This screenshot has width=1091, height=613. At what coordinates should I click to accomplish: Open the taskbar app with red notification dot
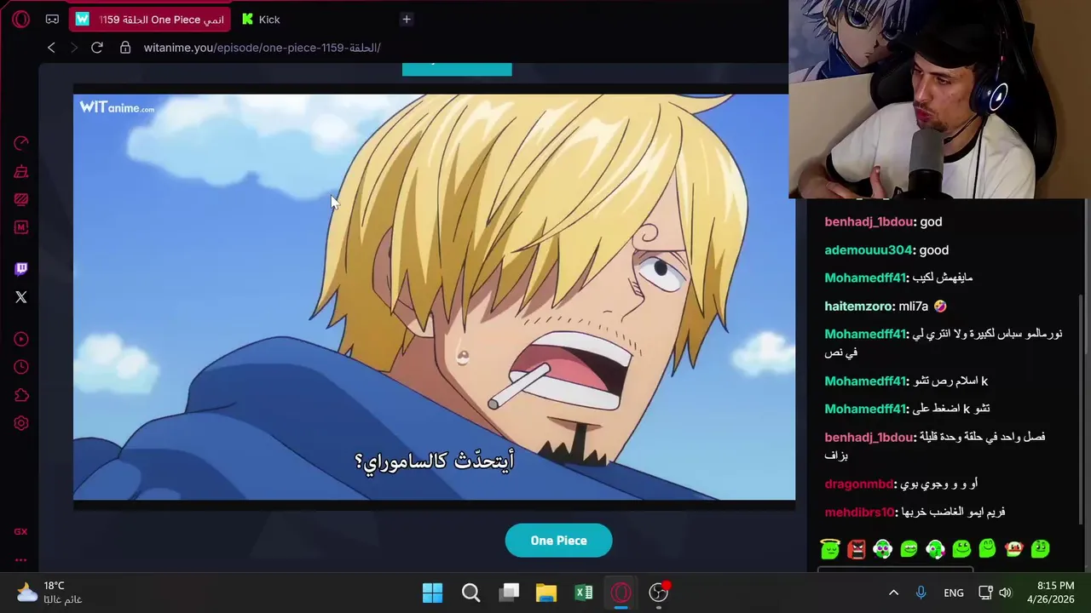tap(659, 593)
